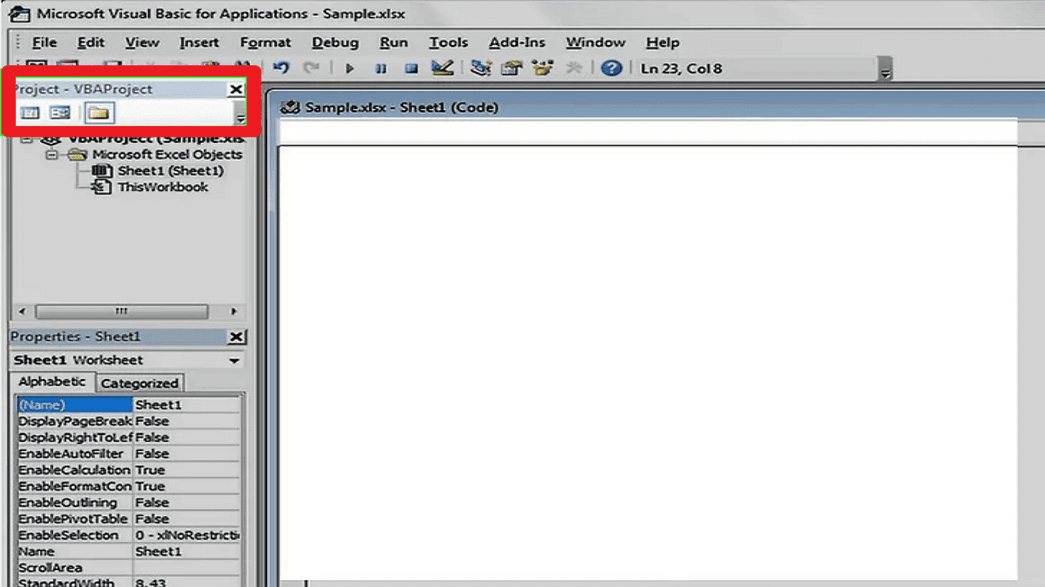Screen dimensions: 1045x587
Task: Undo the last action in toolbar
Action: click(x=281, y=68)
